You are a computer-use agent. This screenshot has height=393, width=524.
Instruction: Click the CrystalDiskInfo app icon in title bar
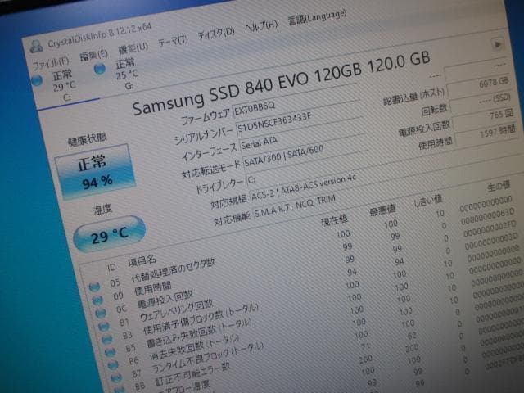click(x=36, y=47)
